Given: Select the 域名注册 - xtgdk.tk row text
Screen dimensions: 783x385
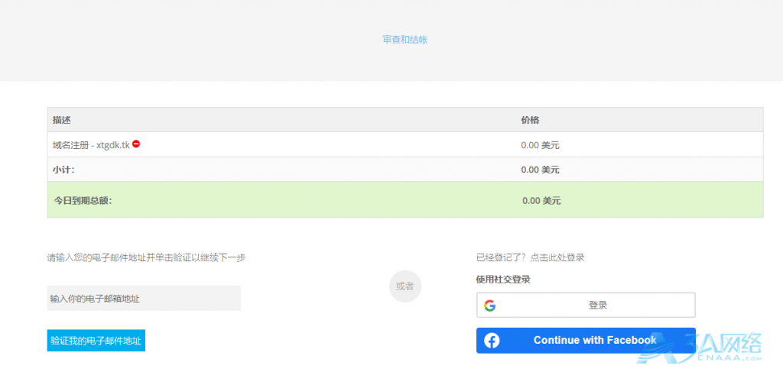Looking at the screenshot, I should tap(92, 145).
